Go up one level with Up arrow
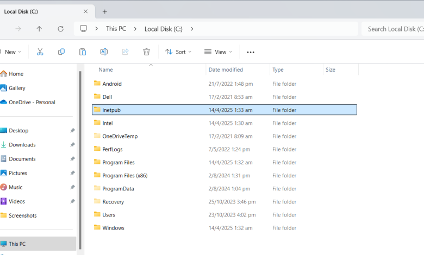 (39, 29)
